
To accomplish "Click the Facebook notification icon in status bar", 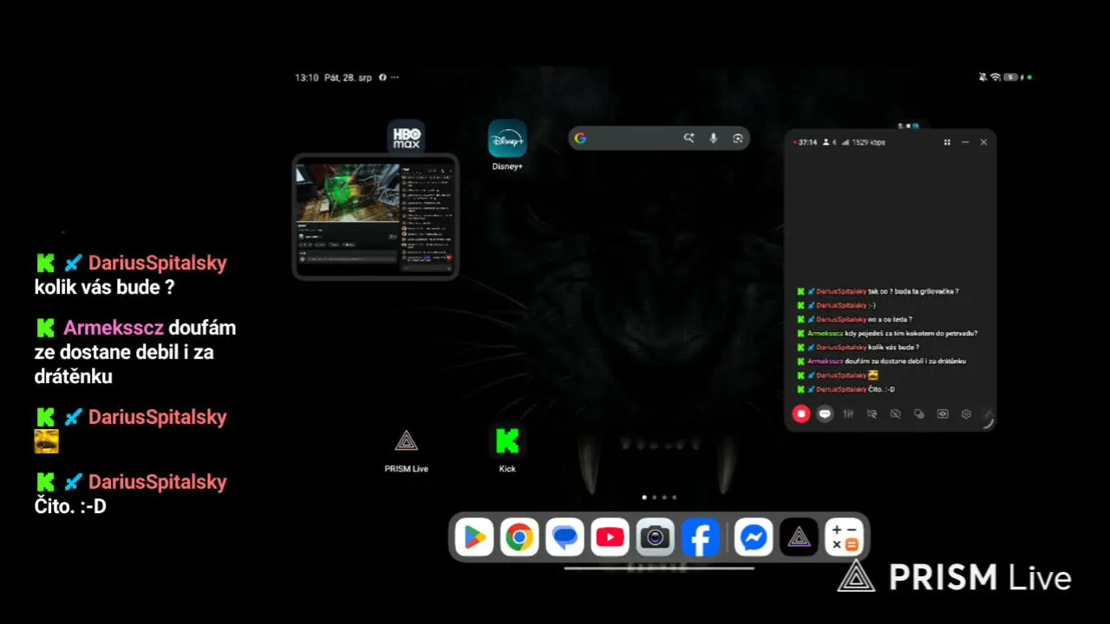I will click(382, 77).
